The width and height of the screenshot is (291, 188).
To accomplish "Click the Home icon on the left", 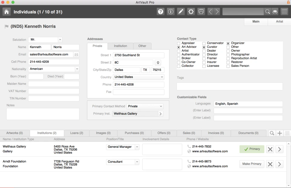I will (x=6, y=11).
